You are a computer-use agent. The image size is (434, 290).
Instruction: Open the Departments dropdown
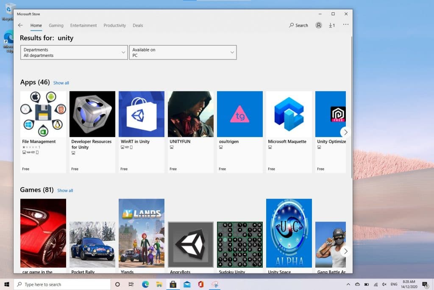point(74,52)
